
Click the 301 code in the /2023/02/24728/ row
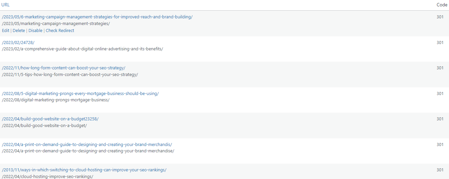click(440, 42)
